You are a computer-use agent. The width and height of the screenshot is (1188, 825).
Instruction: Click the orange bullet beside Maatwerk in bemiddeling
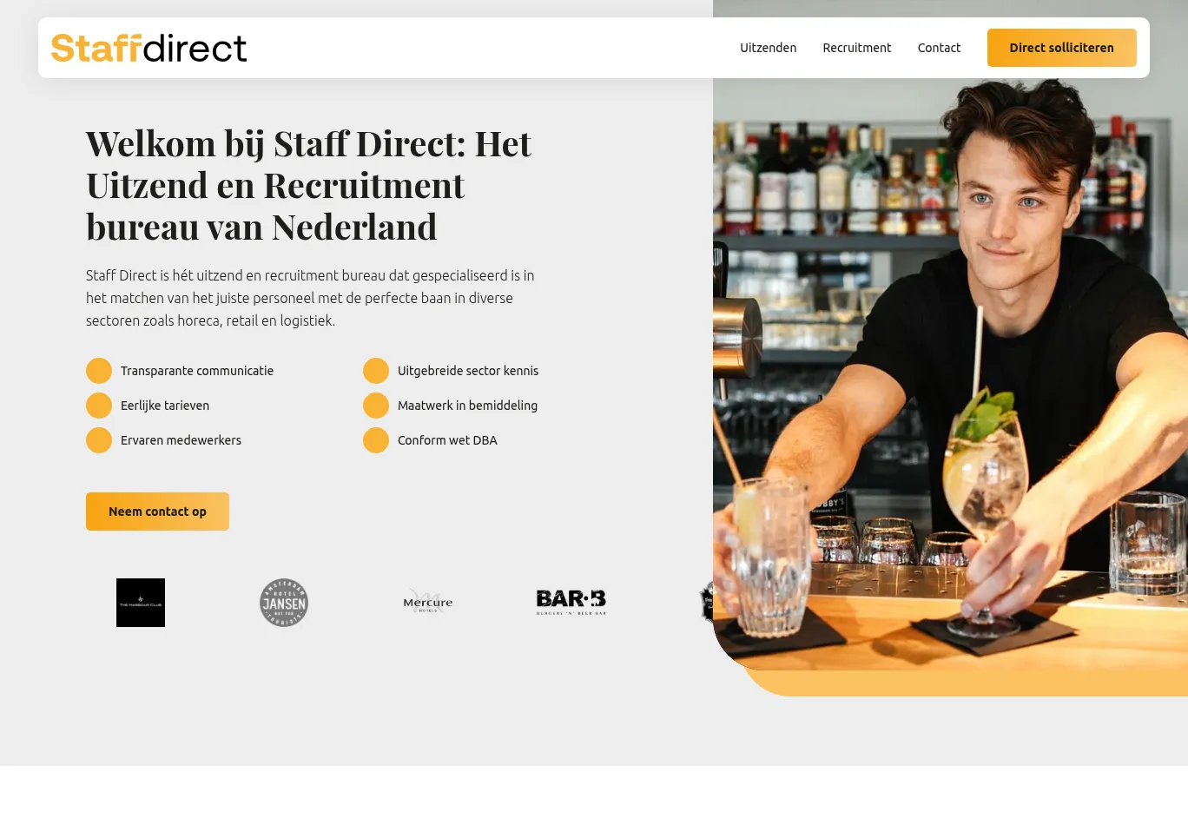point(376,406)
